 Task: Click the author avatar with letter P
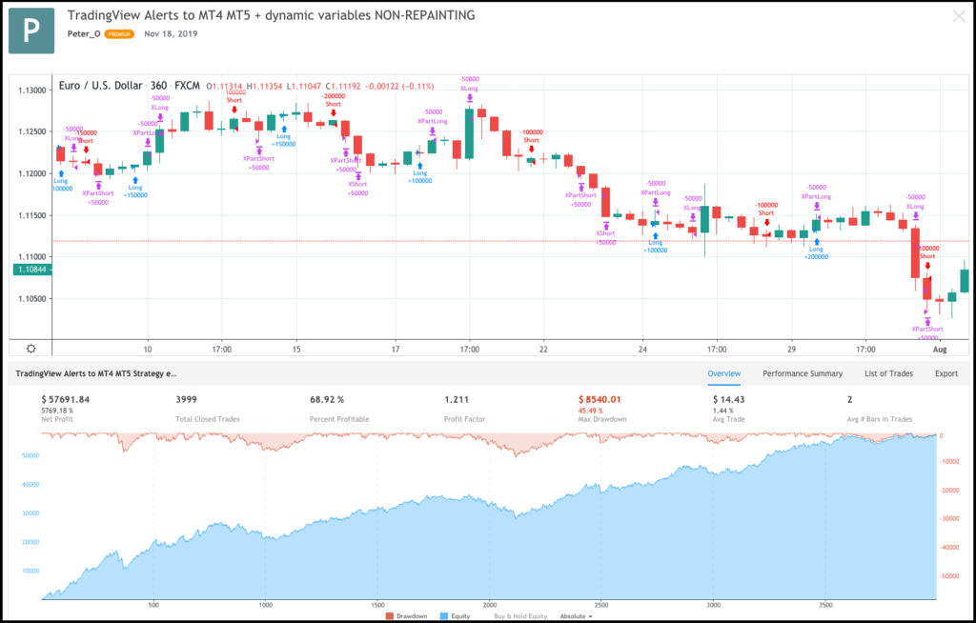coord(31,31)
